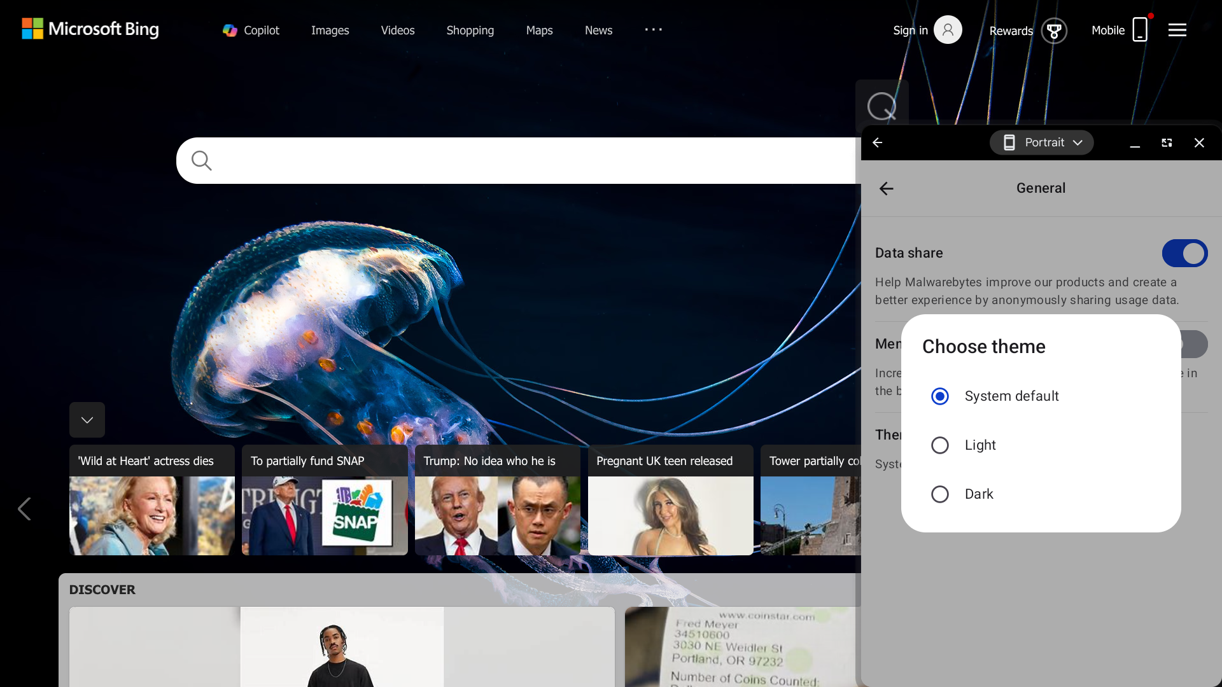Close the Malwarebytes app window

[1199, 142]
